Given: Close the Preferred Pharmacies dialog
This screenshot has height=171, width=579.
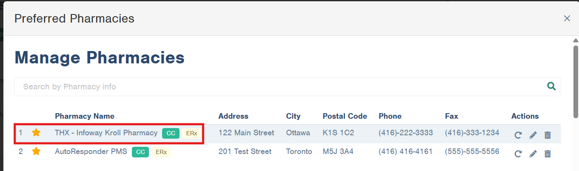Looking at the screenshot, I should (x=567, y=18).
